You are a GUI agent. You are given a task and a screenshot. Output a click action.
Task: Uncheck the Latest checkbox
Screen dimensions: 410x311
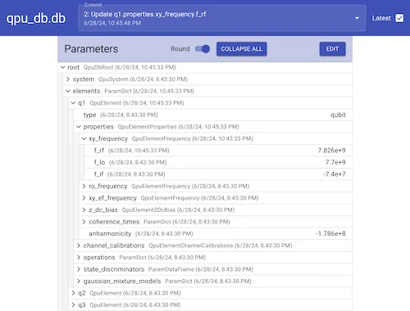[x=399, y=18]
